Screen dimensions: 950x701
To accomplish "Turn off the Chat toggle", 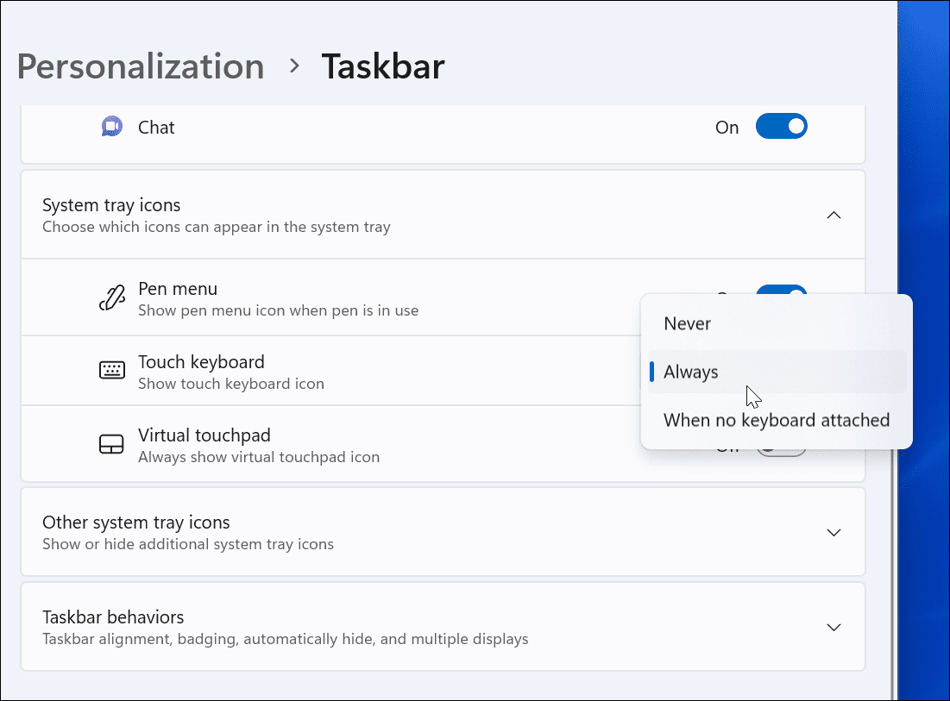I will point(781,128).
